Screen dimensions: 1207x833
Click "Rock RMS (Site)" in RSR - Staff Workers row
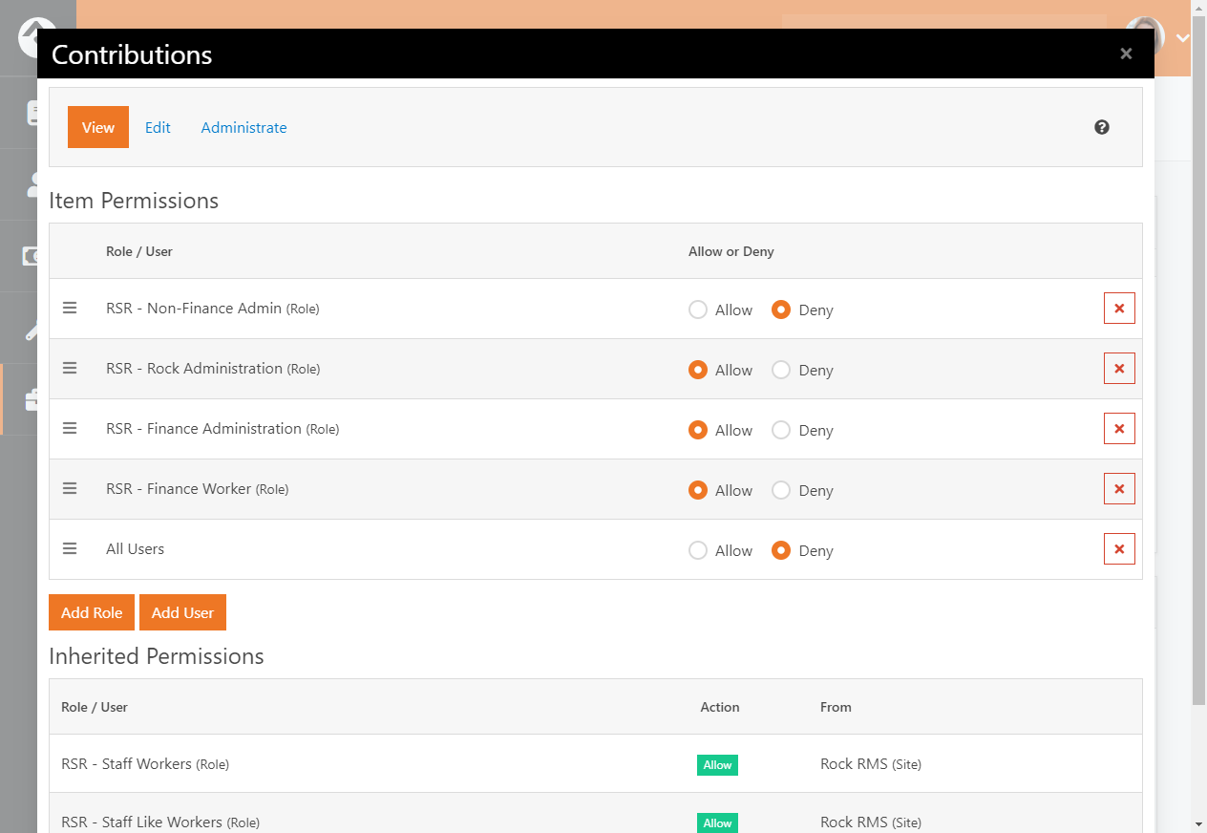click(871, 763)
